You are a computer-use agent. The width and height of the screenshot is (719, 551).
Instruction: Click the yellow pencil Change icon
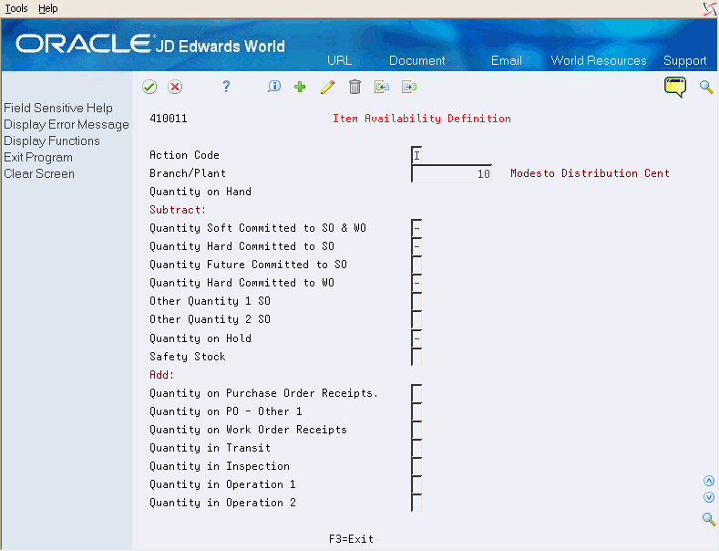[x=327, y=87]
